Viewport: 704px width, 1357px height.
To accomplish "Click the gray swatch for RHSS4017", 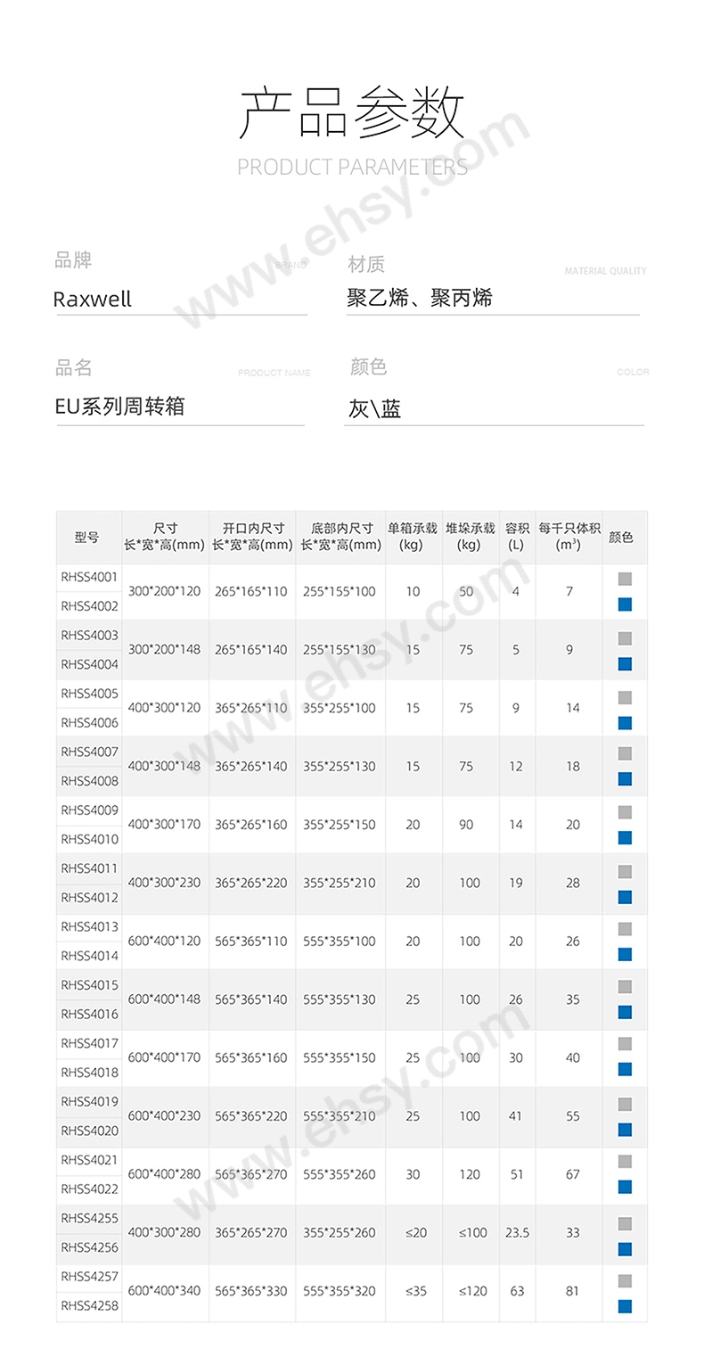I will coord(625,1043).
